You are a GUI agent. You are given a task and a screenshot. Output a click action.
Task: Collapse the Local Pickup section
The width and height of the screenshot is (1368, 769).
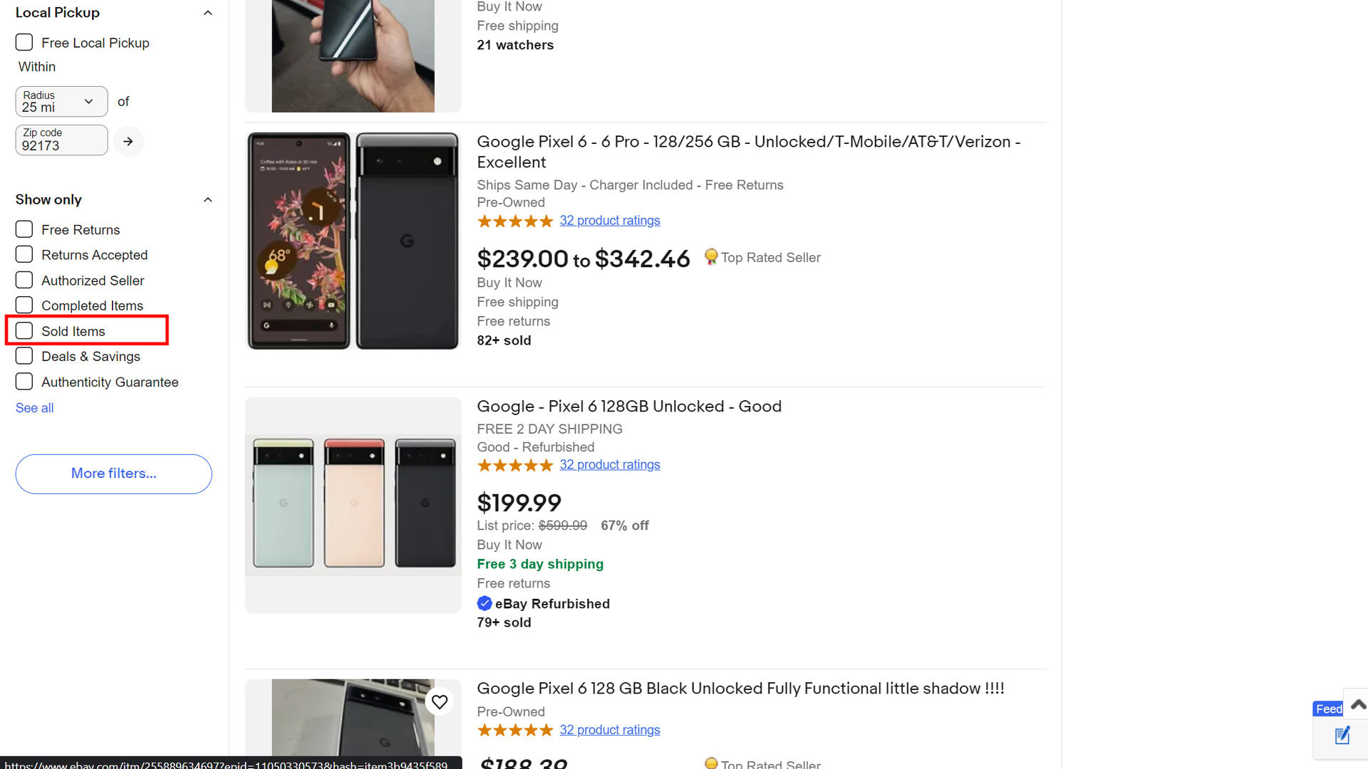[207, 13]
